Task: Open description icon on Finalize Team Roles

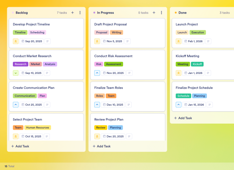Action: (x=129, y=105)
